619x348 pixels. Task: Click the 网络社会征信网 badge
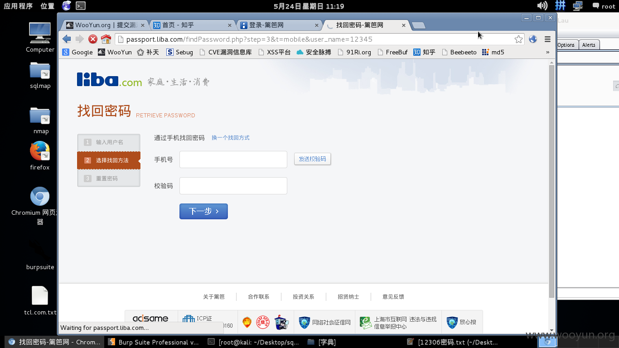click(x=324, y=323)
